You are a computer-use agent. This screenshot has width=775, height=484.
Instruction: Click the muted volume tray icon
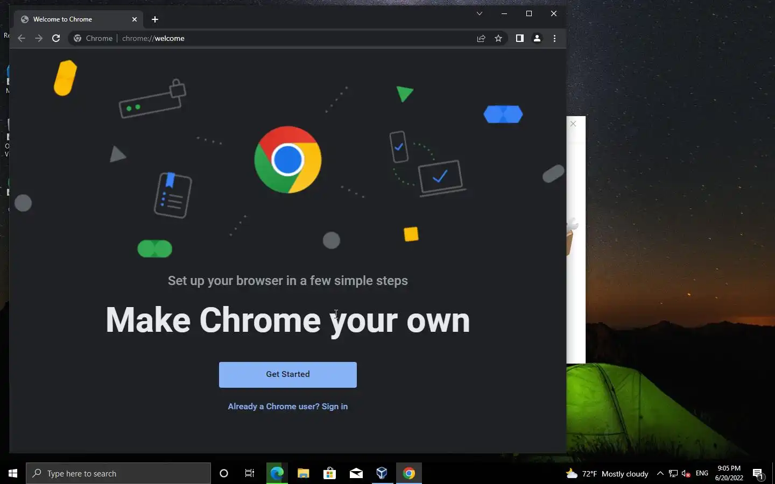coord(686,473)
